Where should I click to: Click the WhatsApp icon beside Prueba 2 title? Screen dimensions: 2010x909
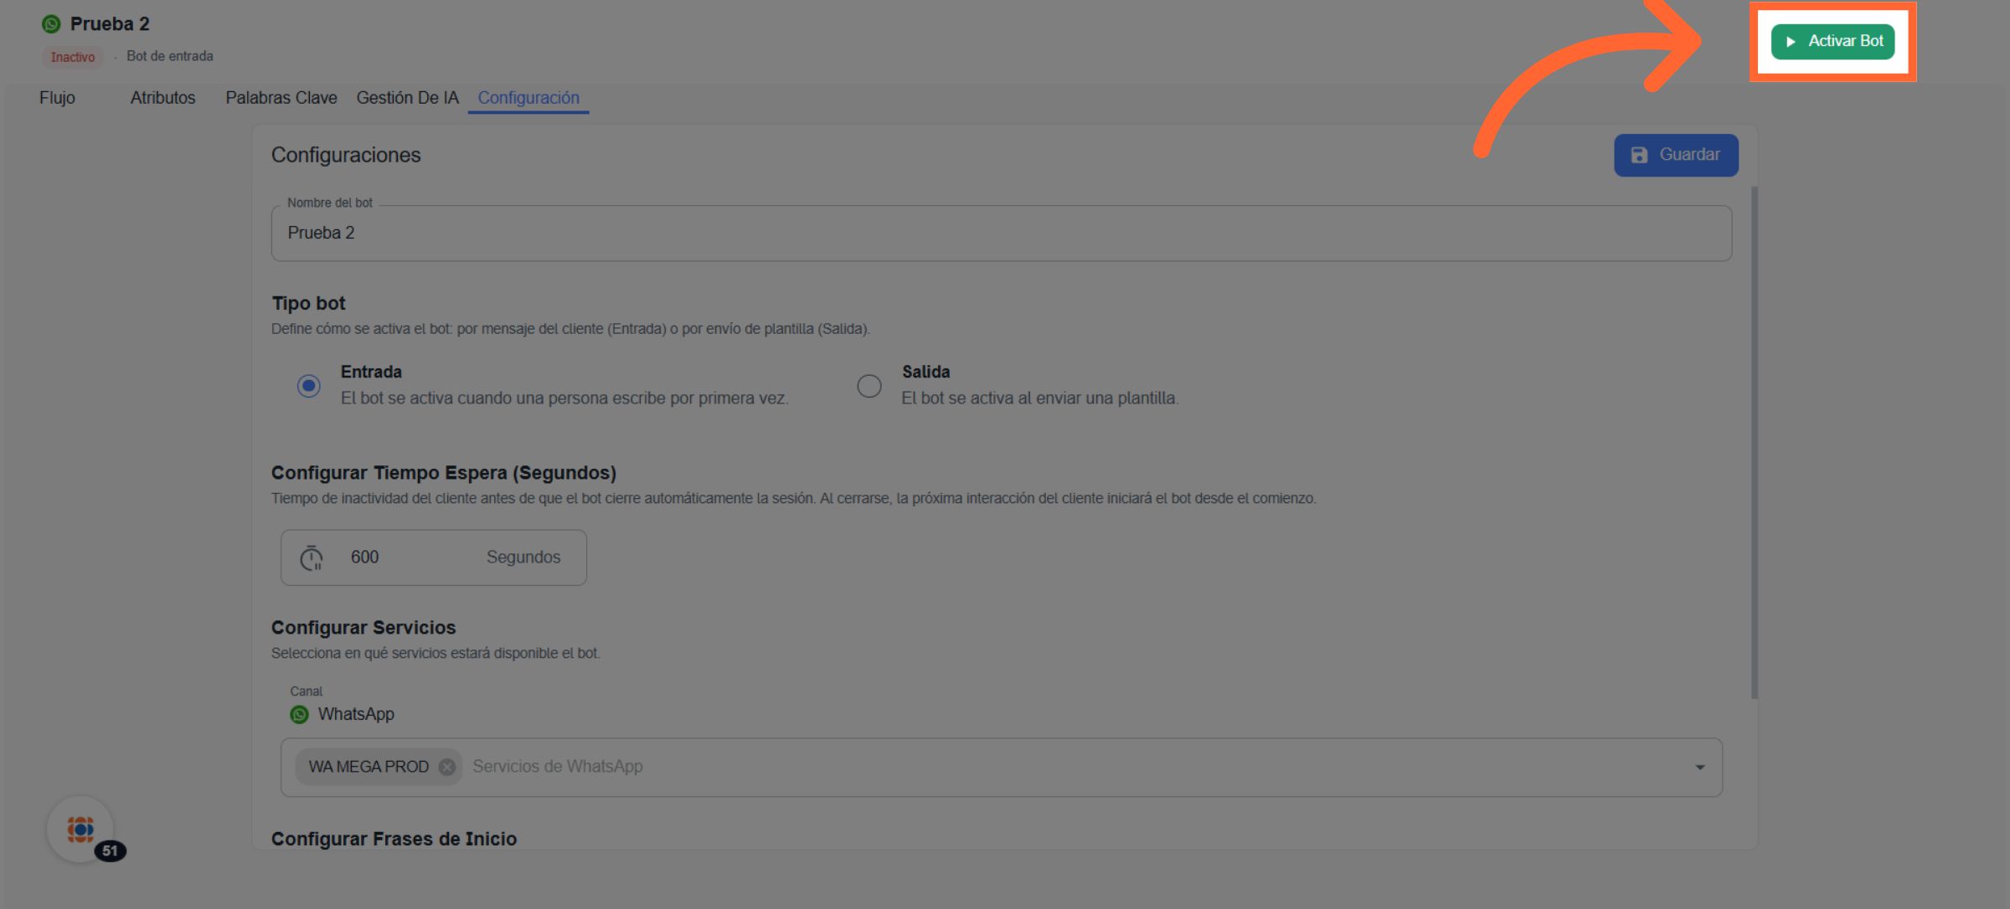click(51, 24)
